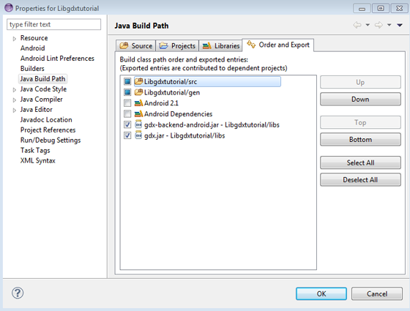Viewport: 410px width, 311px height.
Task: Open the help question mark icon
Action: point(18,293)
